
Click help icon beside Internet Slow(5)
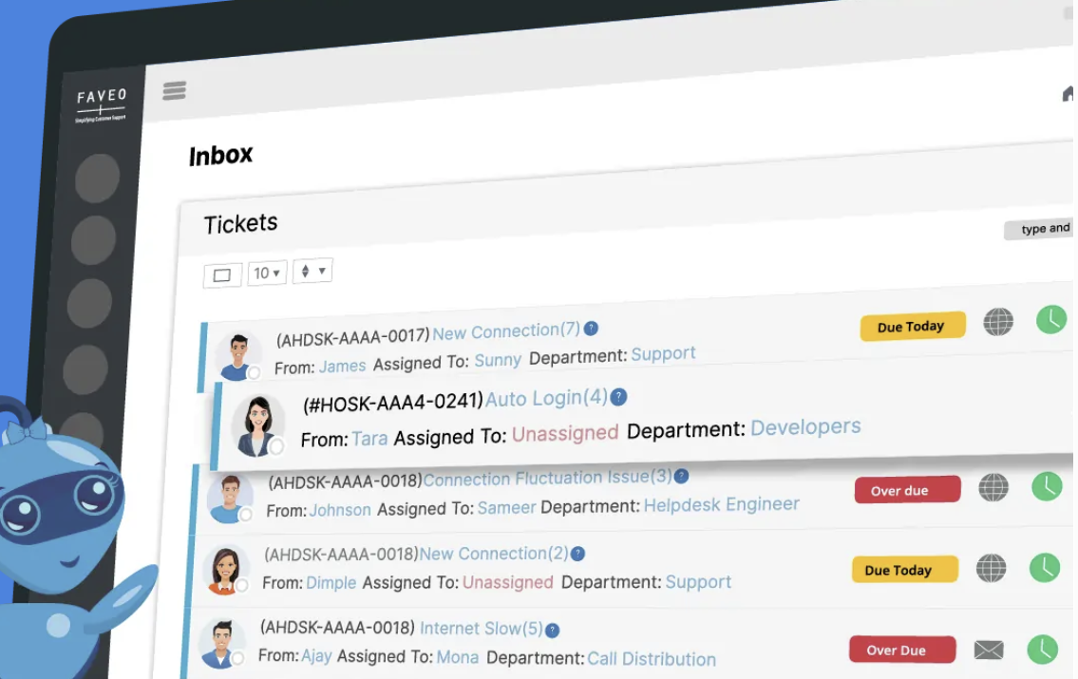[552, 630]
